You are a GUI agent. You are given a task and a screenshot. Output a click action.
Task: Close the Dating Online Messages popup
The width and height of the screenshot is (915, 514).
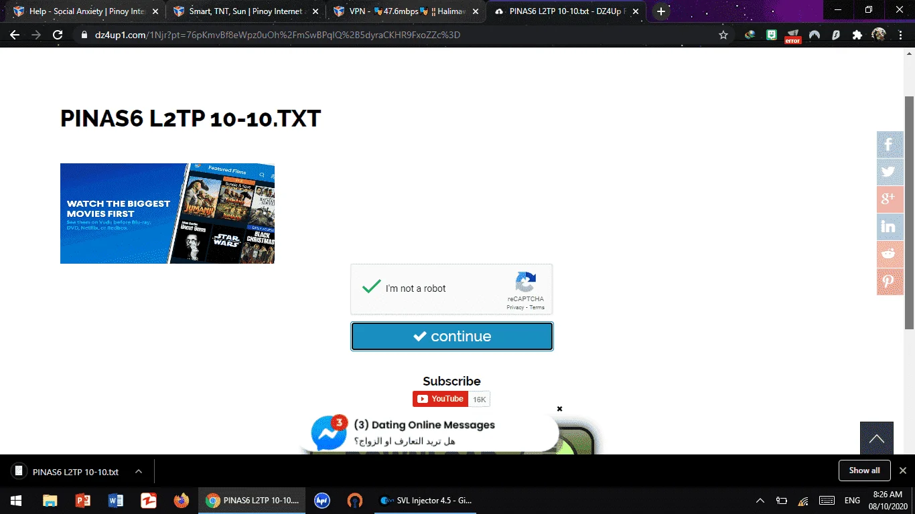559,409
